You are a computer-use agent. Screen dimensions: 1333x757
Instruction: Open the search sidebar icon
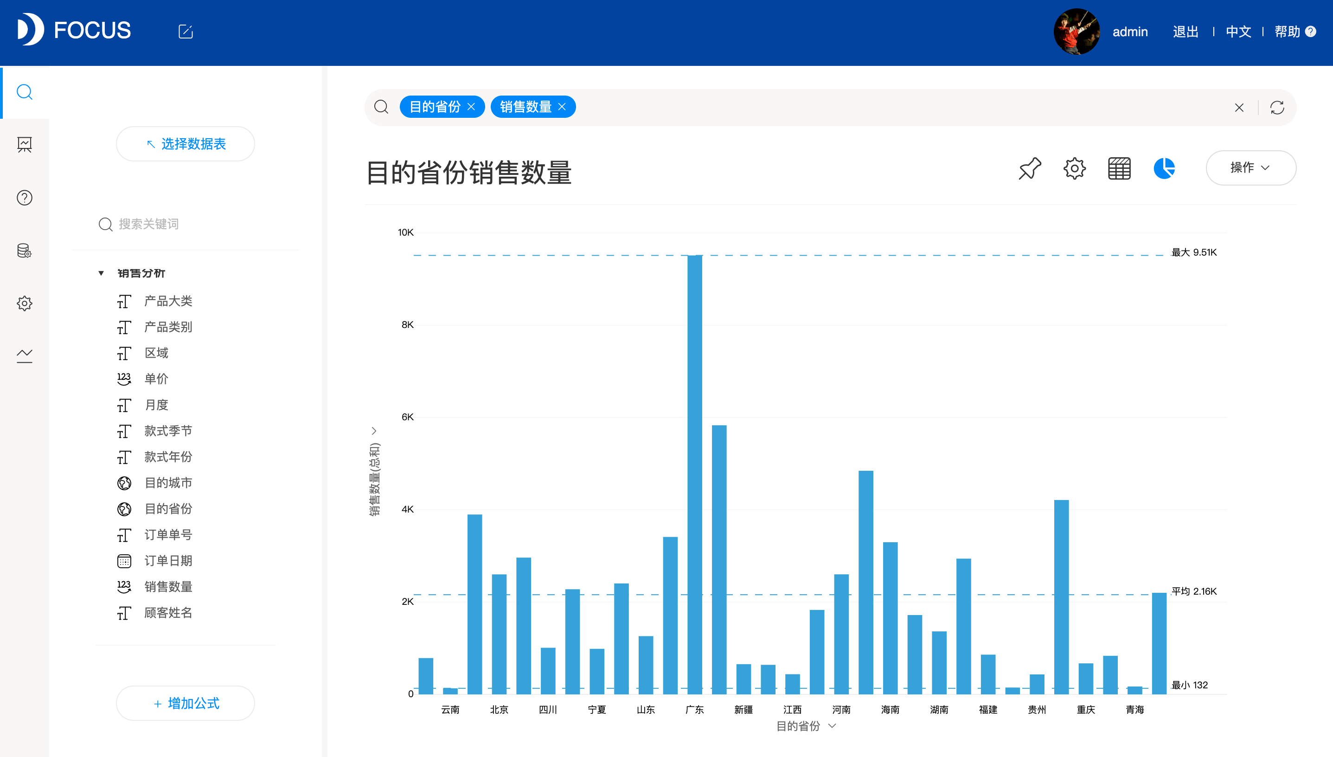click(x=25, y=92)
